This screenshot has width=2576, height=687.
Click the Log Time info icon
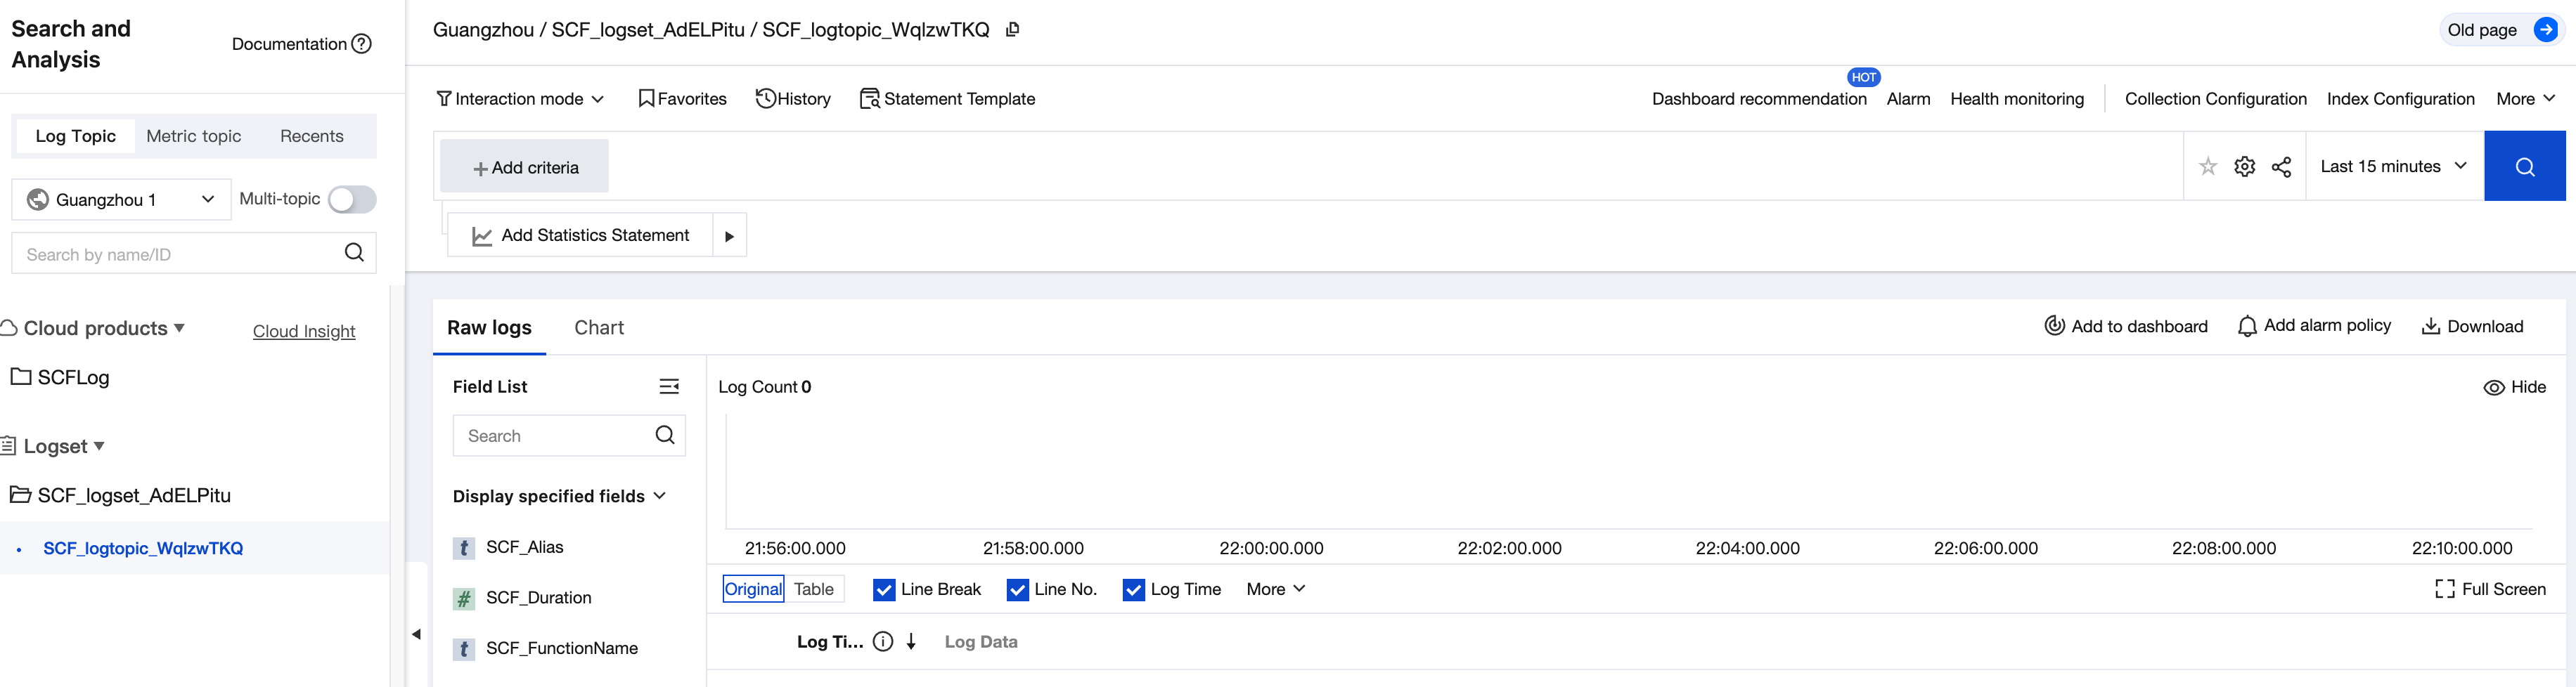tap(883, 642)
